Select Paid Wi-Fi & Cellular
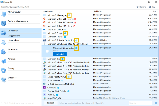 [x=100, y=91]
